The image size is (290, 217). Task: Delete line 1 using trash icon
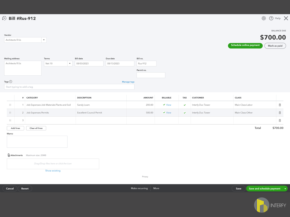[280, 105]
